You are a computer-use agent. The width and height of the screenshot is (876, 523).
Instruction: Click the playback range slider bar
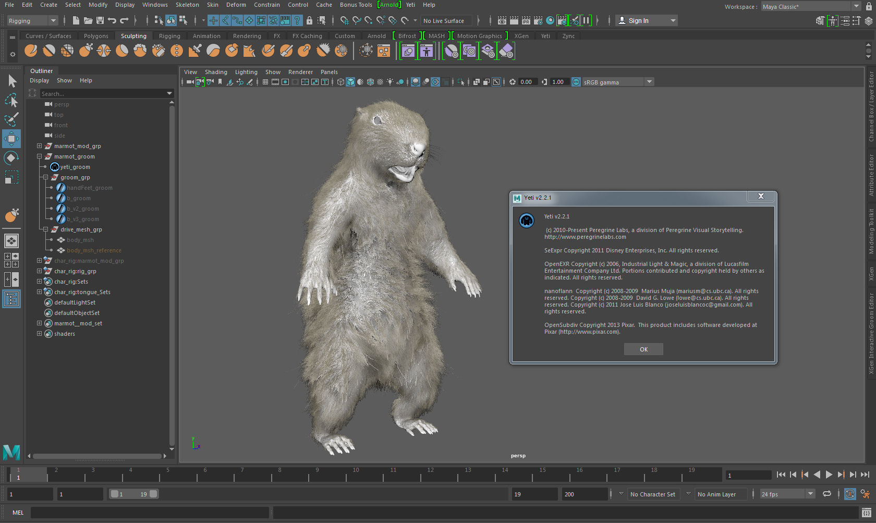[134, 494]
